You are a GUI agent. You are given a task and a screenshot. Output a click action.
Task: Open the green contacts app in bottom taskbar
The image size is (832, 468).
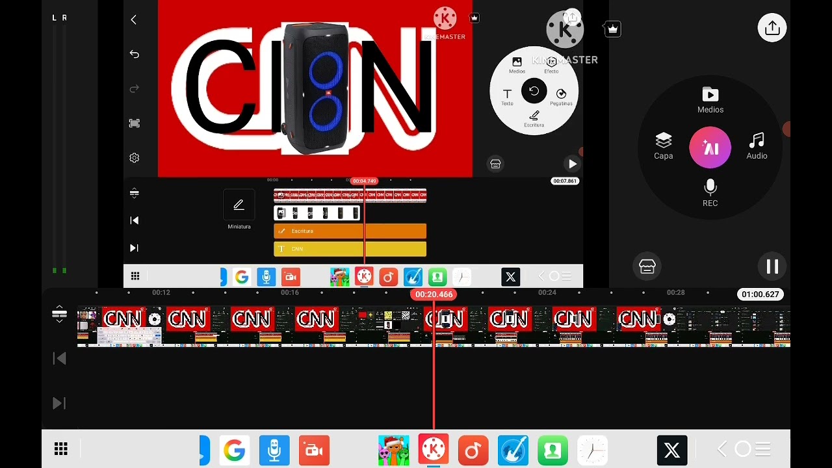click(552, 450)
